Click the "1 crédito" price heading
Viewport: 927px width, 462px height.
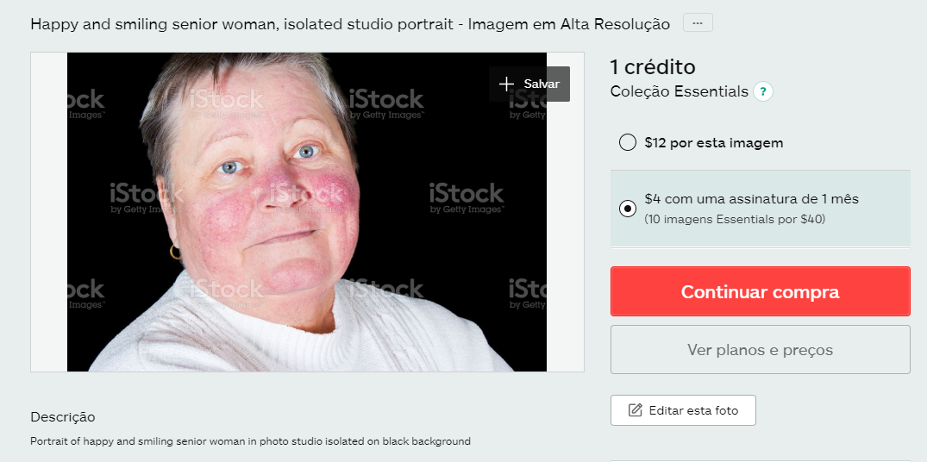[x=653, y=67]
